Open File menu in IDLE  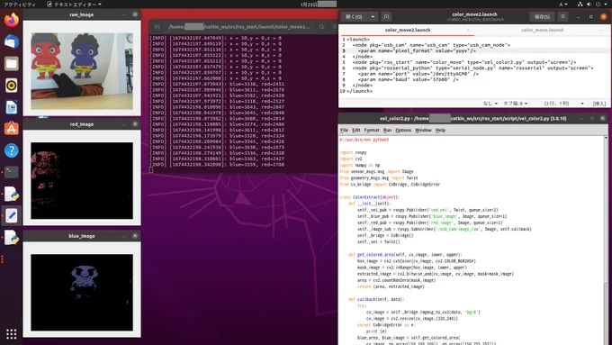point(344,130)
